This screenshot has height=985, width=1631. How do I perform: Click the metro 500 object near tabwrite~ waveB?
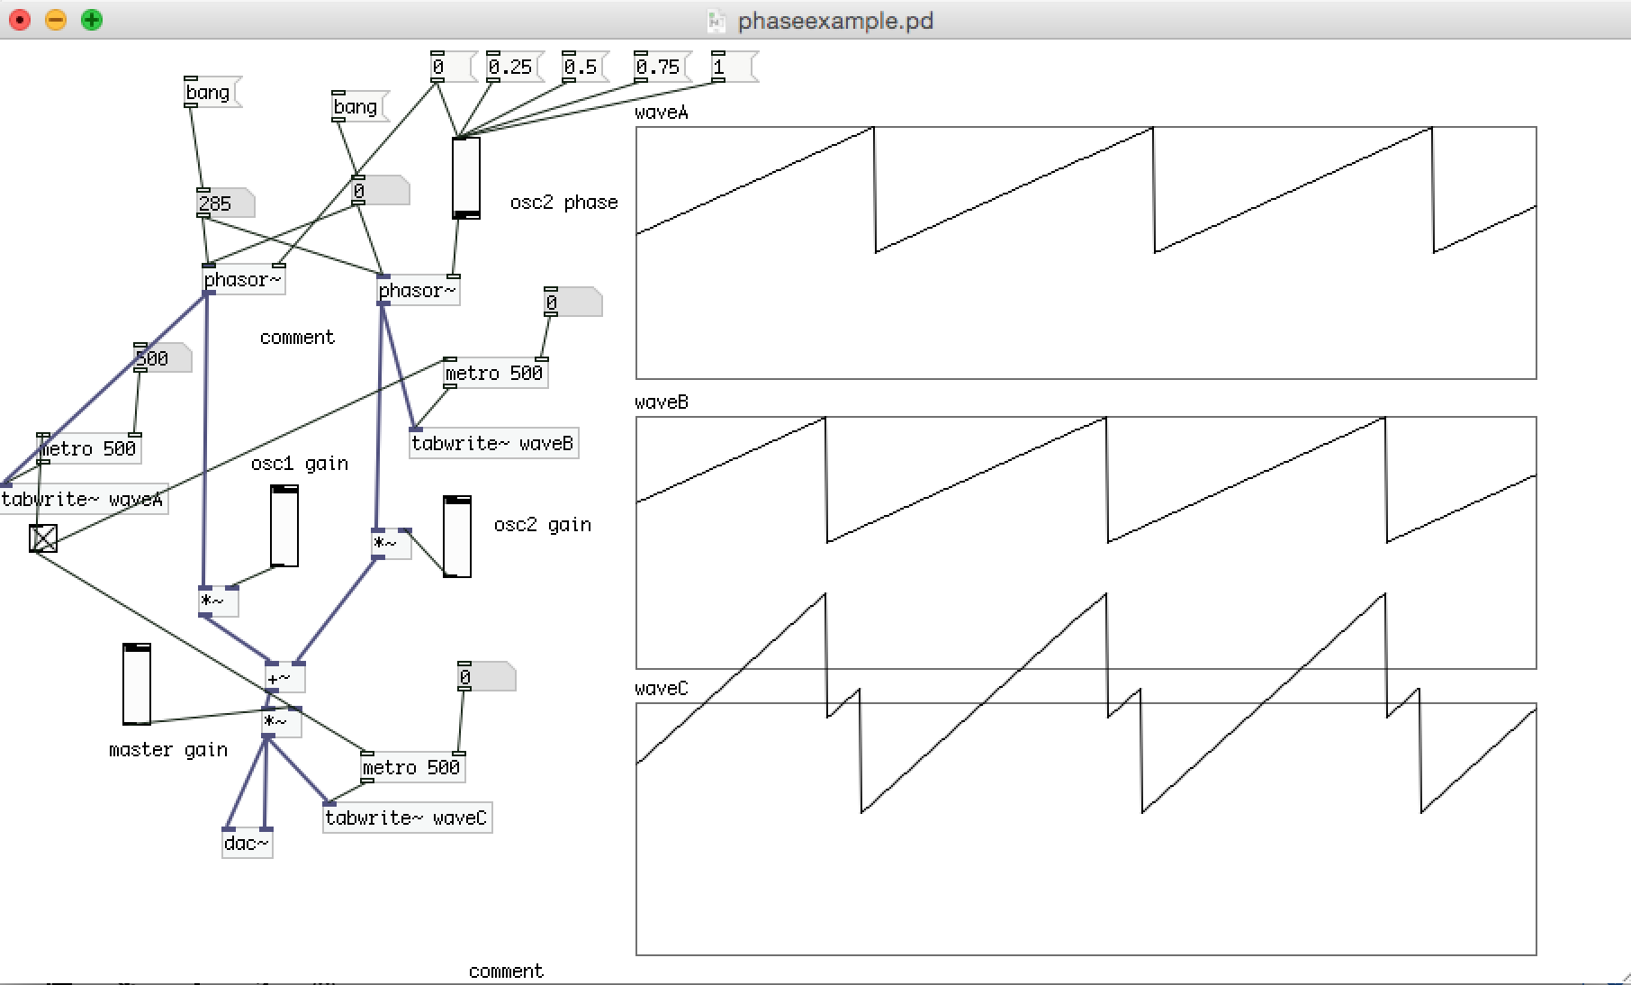pyautogui.click(x=493, y=373)
